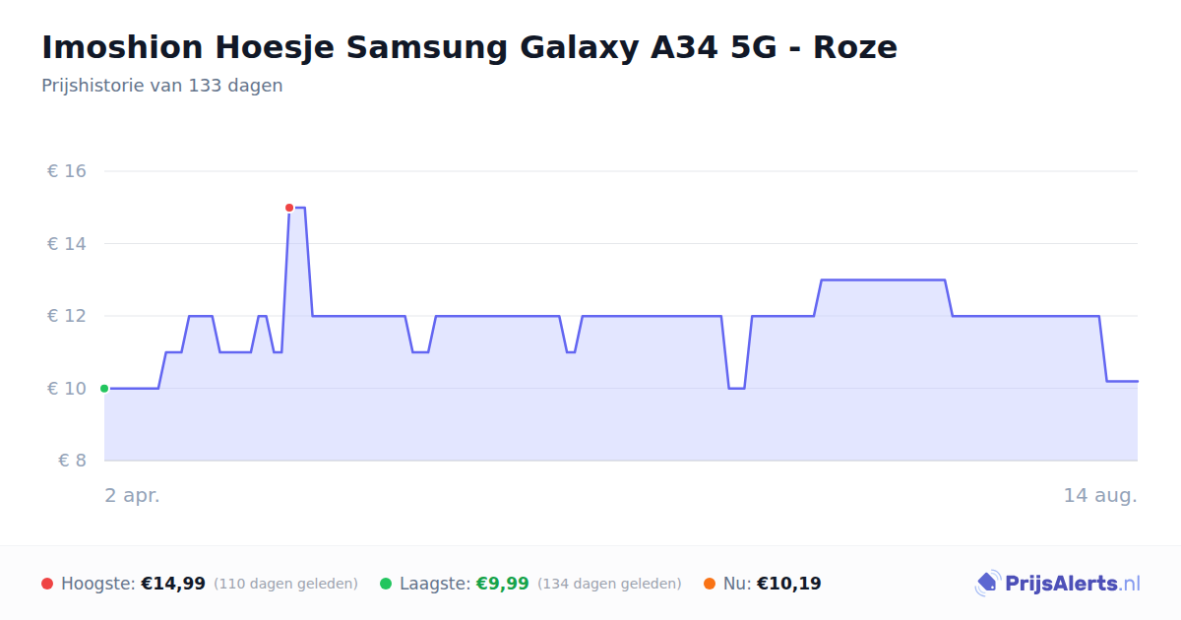Select the current price €10,19
The image size is (1181, 620).
789,584
